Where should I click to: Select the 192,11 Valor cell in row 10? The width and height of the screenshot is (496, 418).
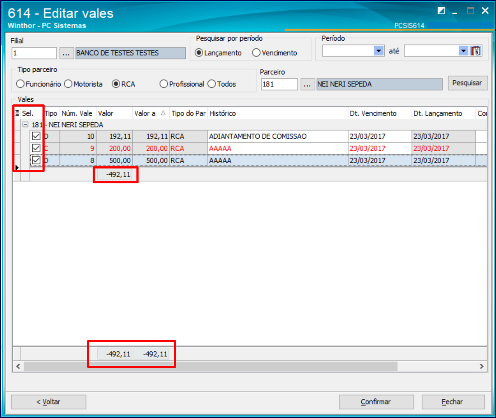(114, 136)
